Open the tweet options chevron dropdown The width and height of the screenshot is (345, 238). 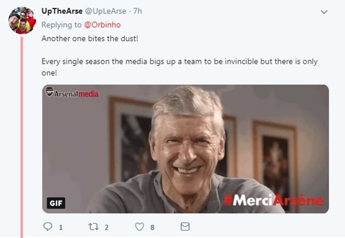[x=324, y=11]
